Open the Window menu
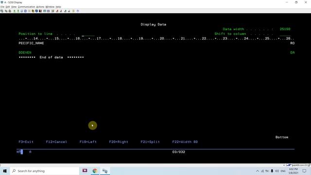The image size is (311, 175). [x=50, y=7]
